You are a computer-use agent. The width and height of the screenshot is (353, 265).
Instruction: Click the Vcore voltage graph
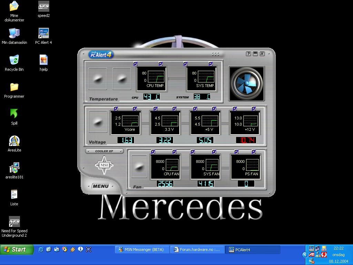click(x=125, y=123)
